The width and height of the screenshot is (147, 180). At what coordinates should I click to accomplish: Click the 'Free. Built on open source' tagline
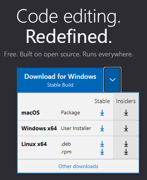pos(68,54)
